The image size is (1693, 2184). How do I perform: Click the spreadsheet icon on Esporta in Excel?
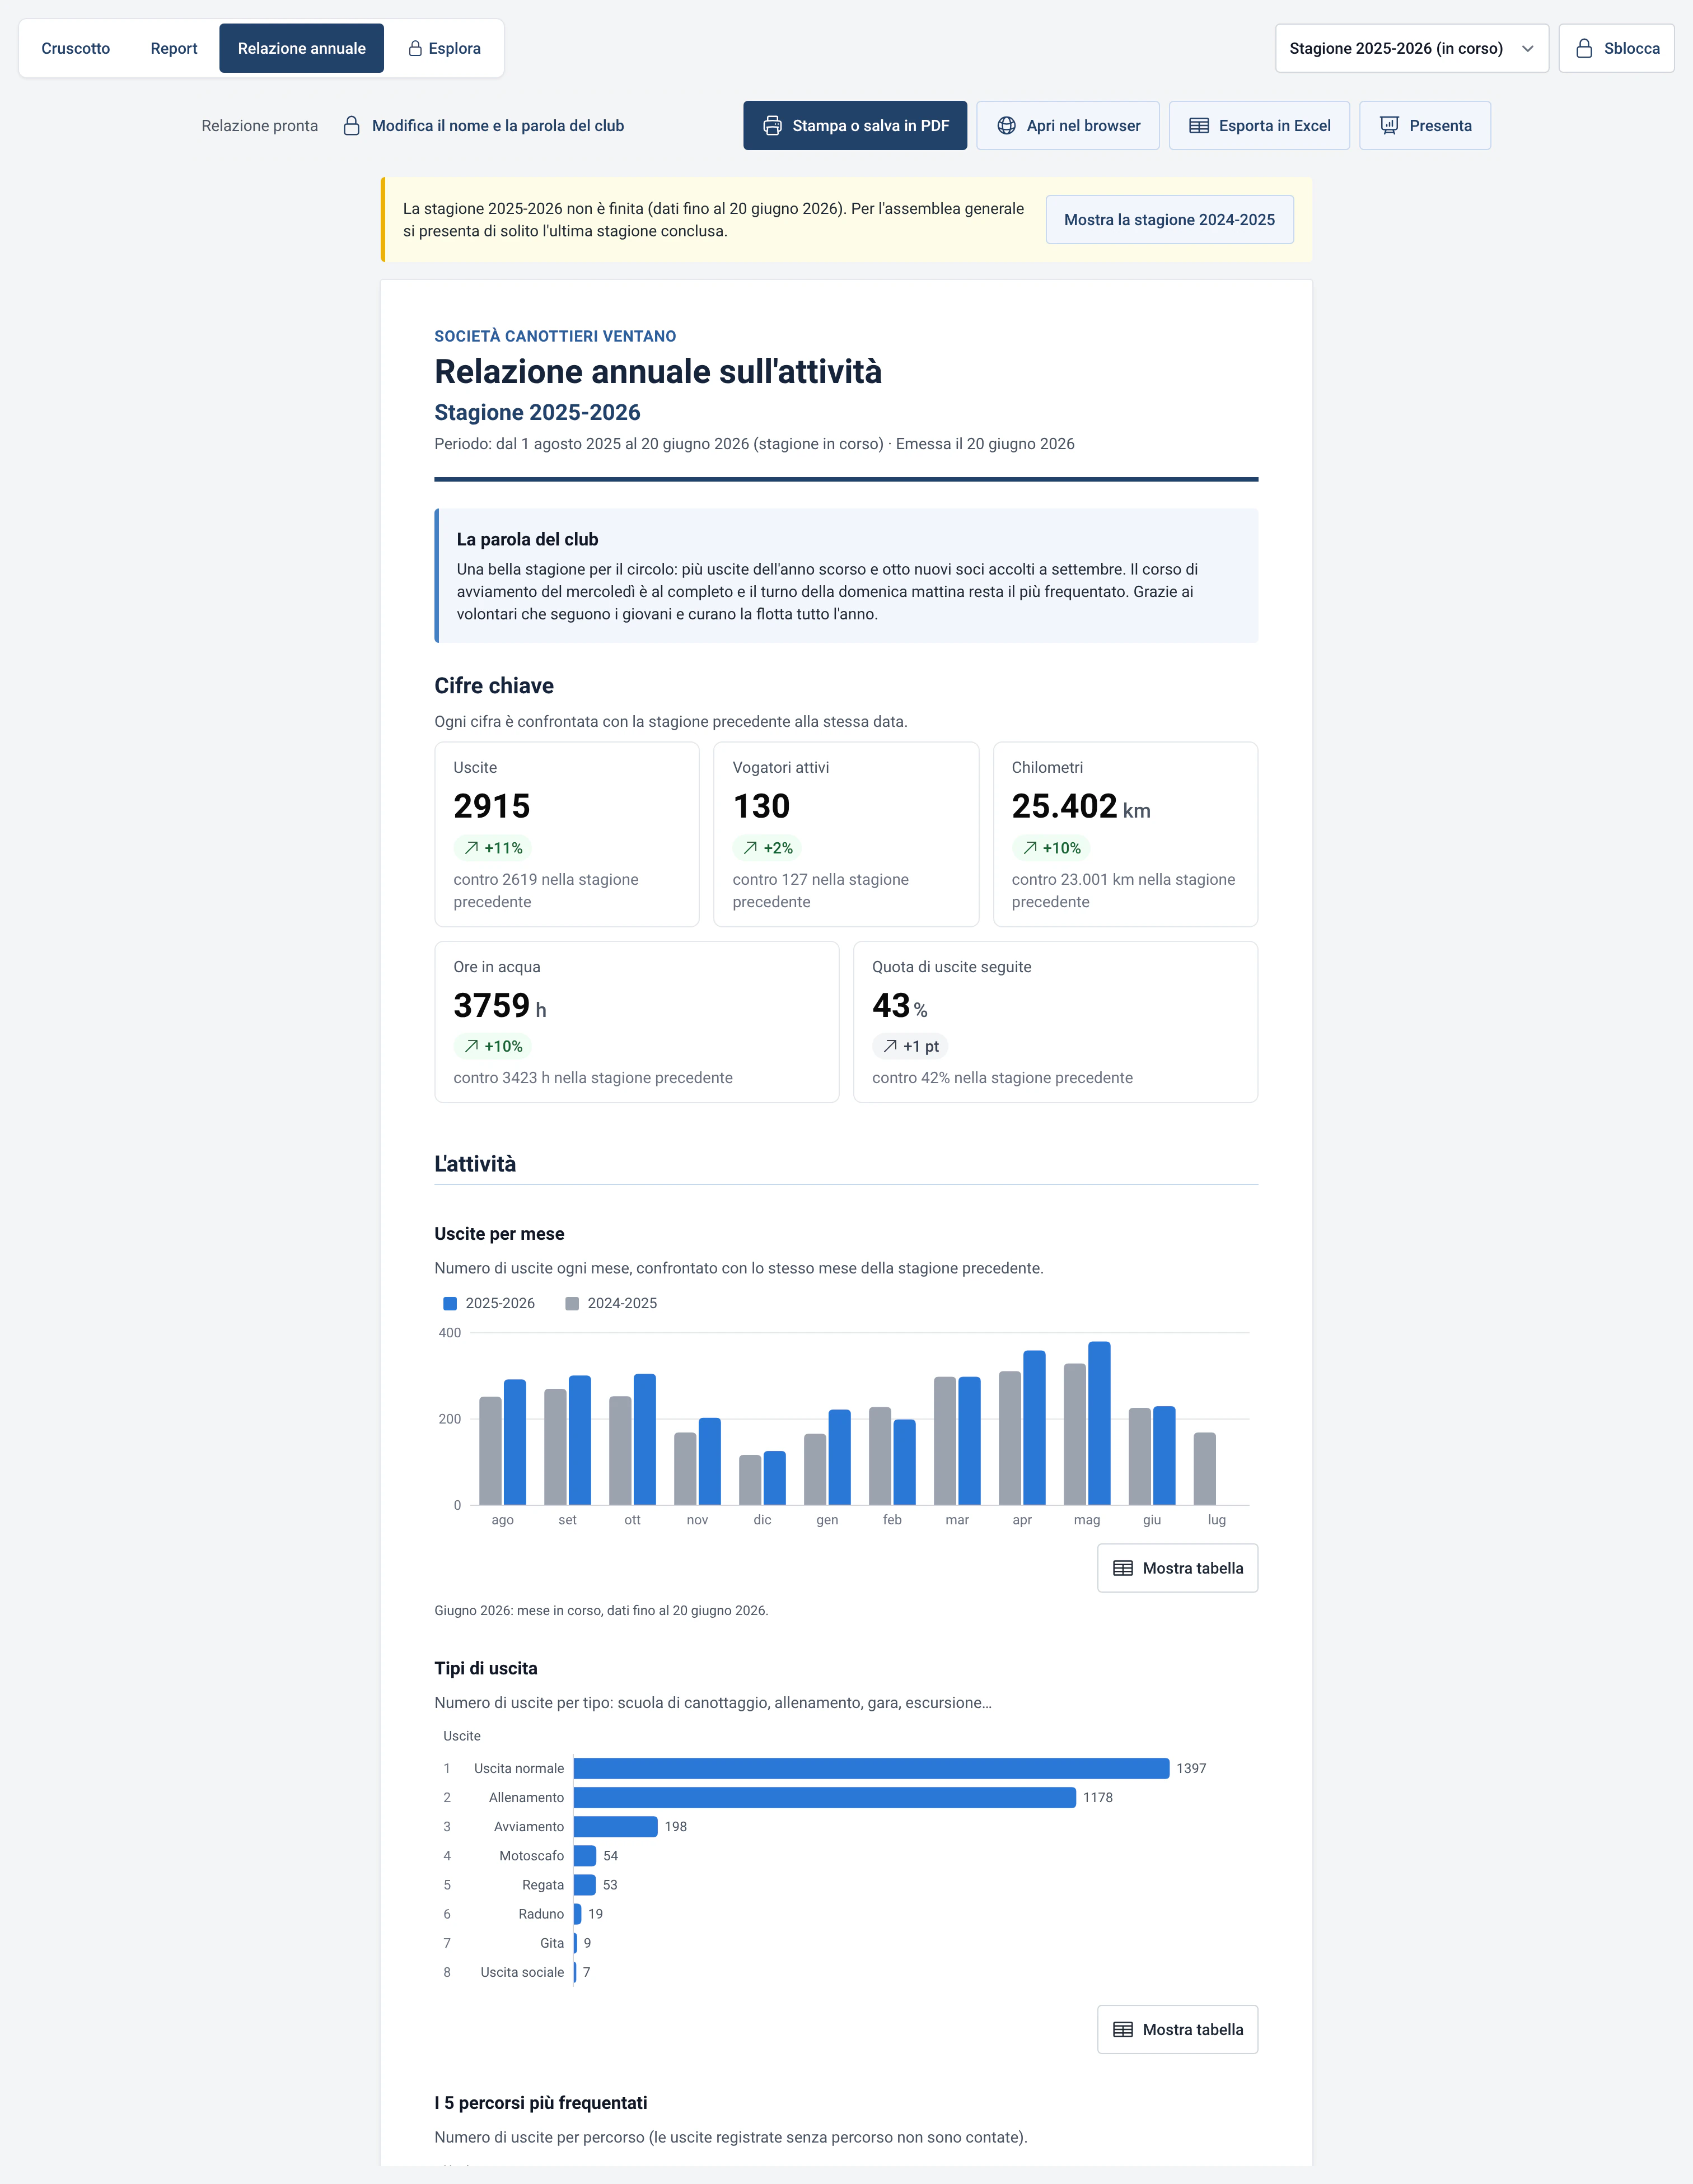tap(1198, 126)
